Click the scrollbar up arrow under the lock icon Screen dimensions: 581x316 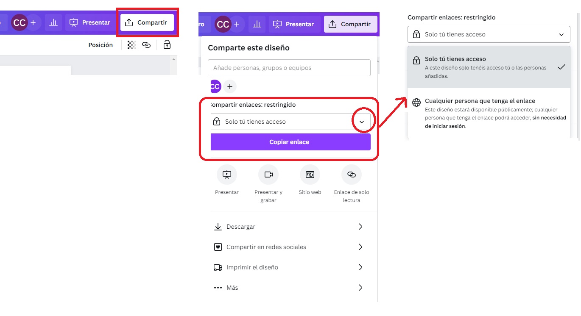[173, 60]
